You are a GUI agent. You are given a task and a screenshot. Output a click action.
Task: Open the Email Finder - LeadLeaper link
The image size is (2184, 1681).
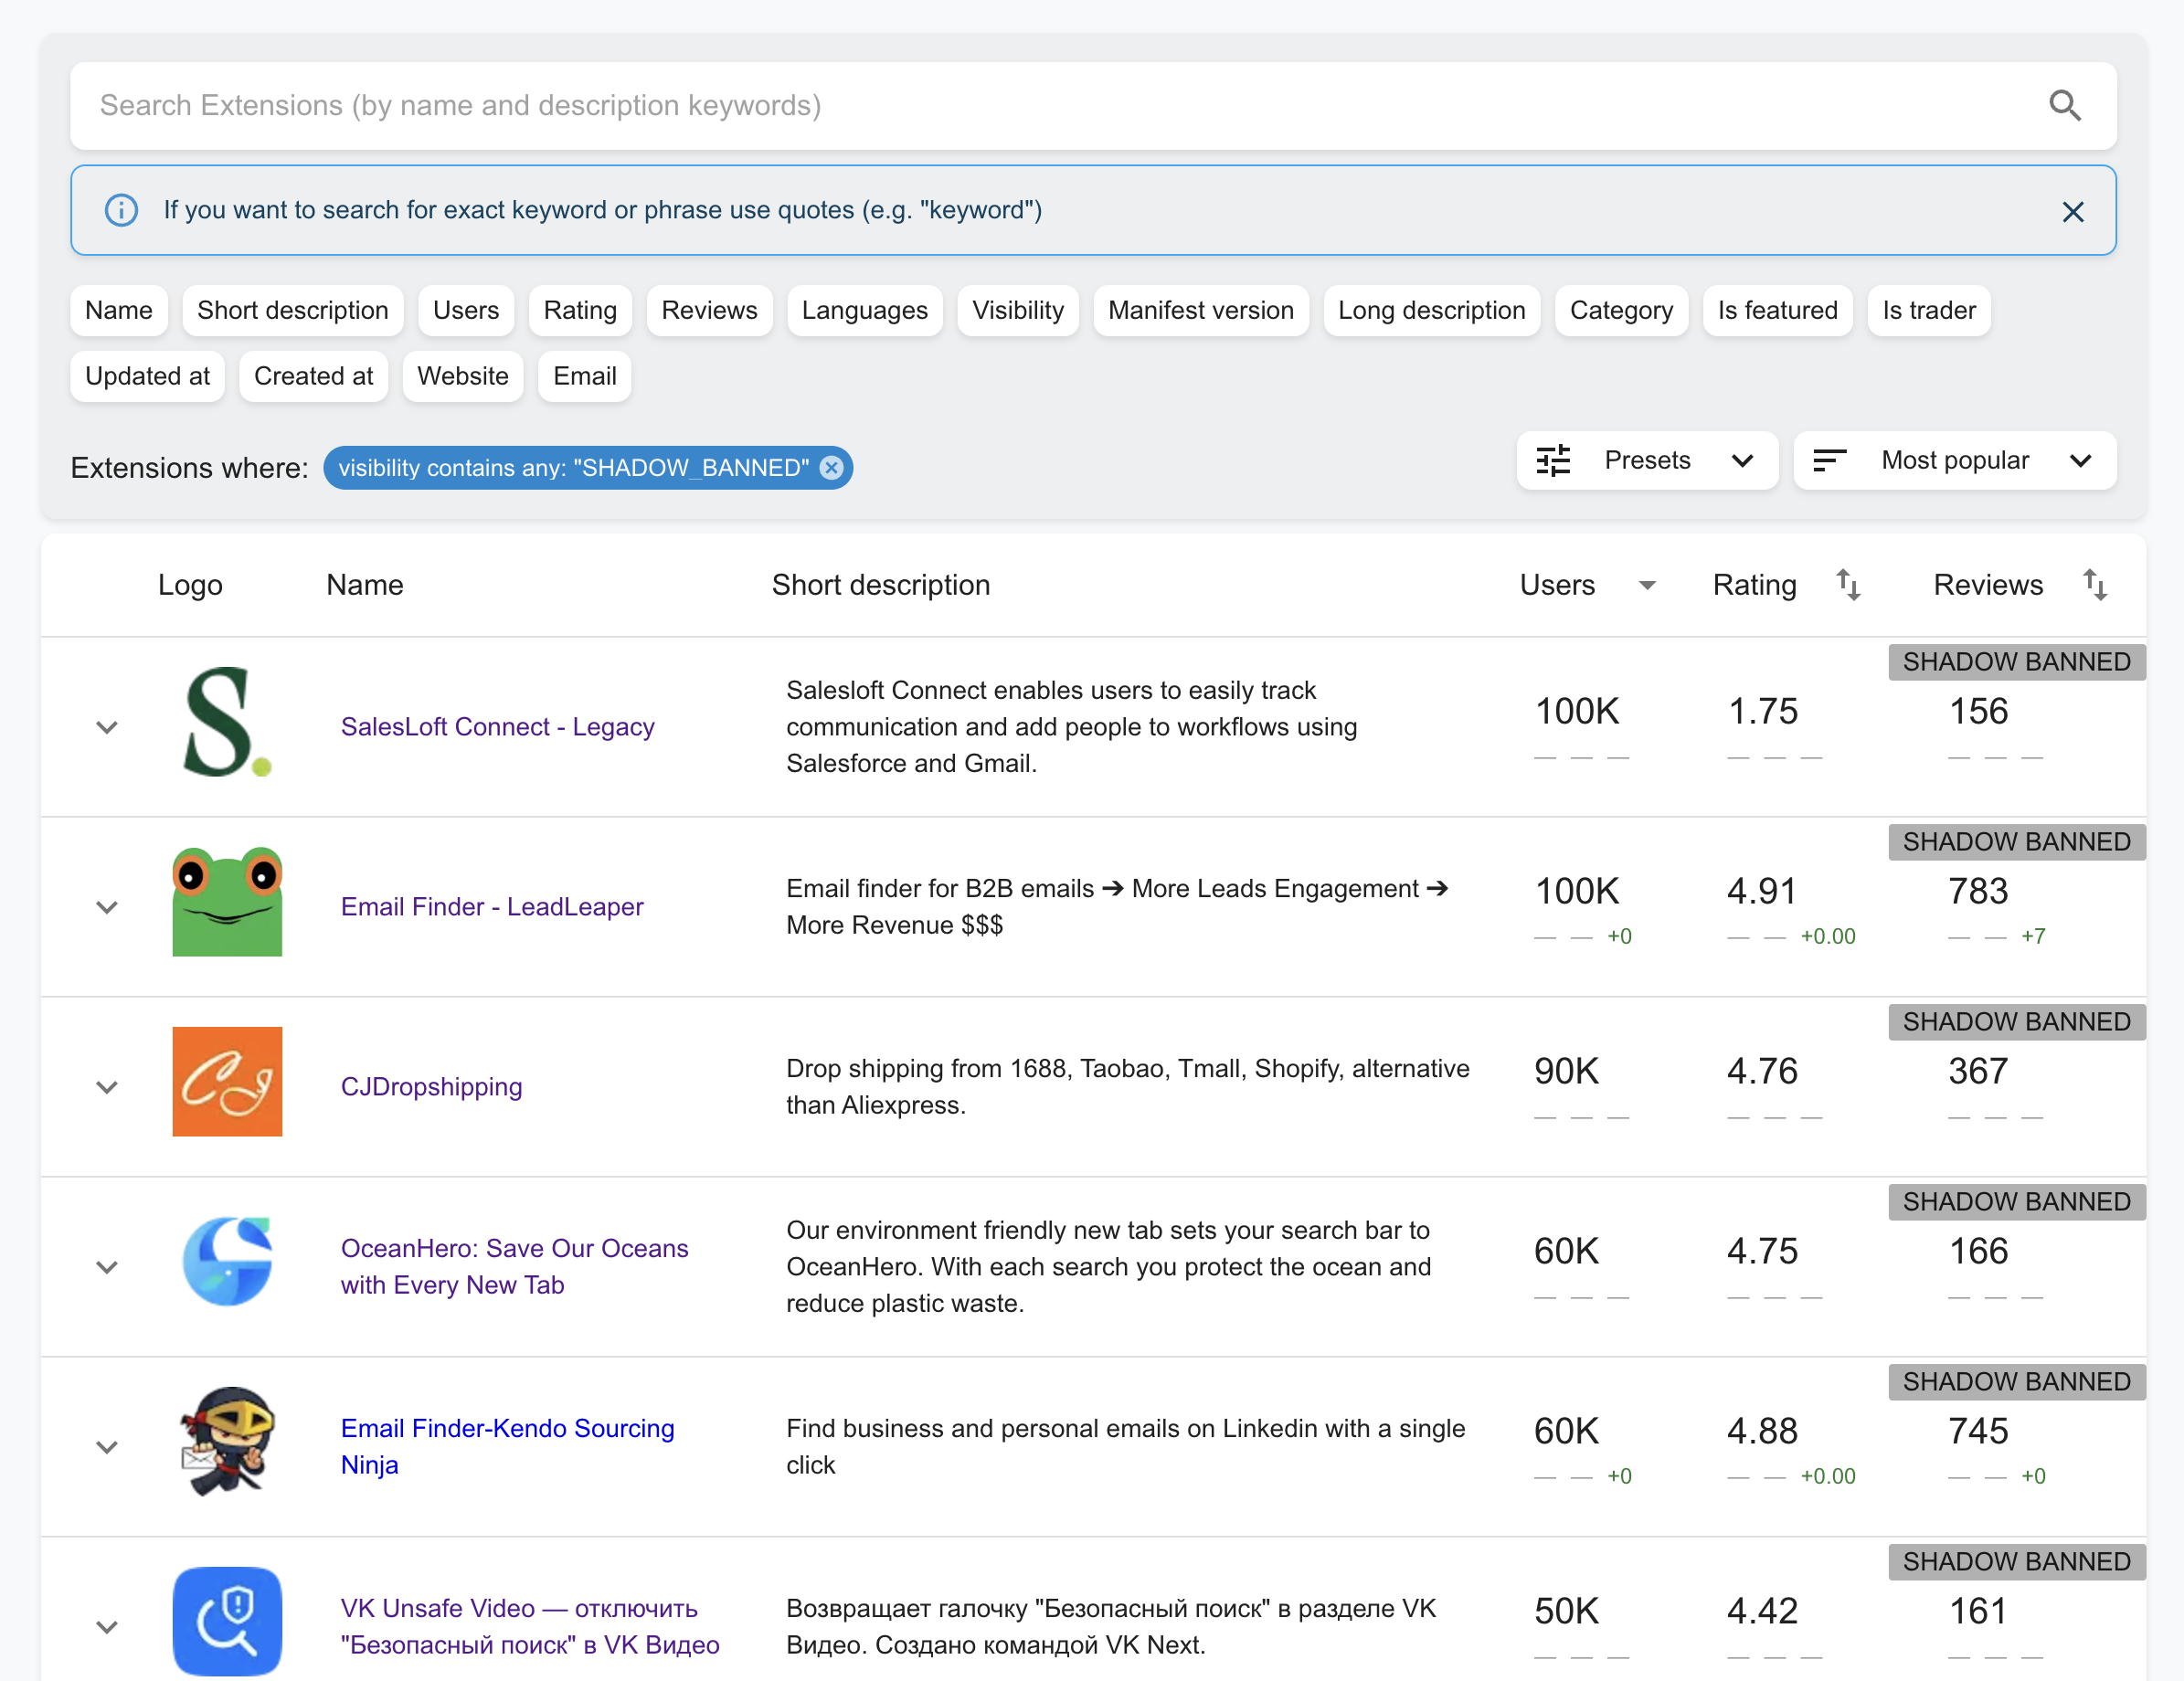pos(492,907)
